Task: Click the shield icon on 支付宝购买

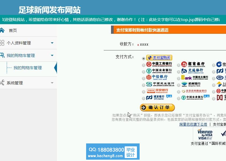Action: pyautogui.click(x=150, y=58)
